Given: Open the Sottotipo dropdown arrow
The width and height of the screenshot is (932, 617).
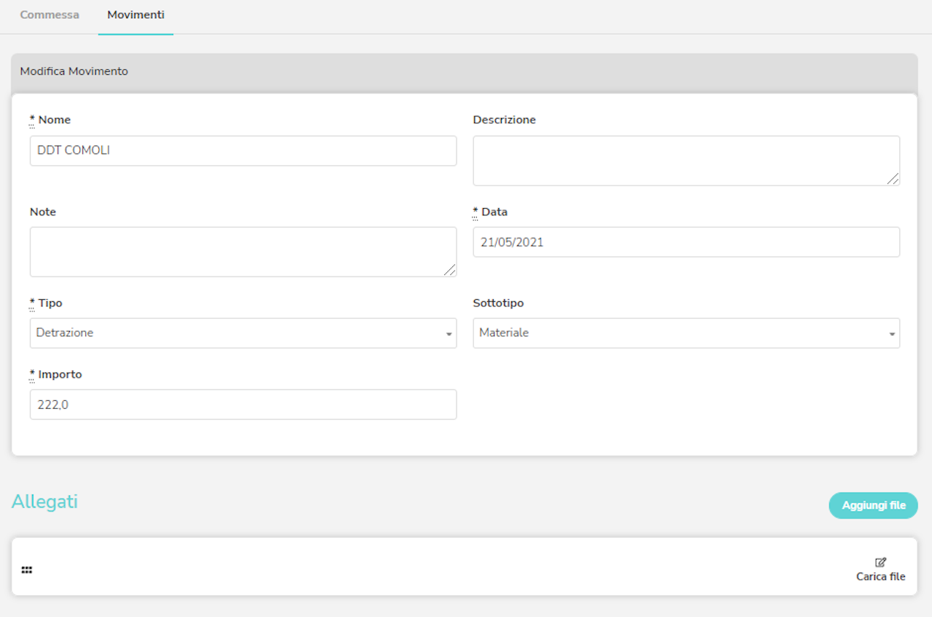Looking at the screenshot, I should coord(891,333).
